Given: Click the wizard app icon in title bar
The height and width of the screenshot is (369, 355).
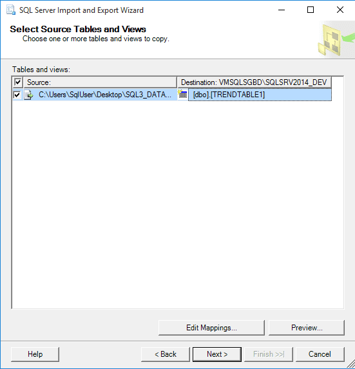Looking at the screenshot, I should (x=11, y=10).
